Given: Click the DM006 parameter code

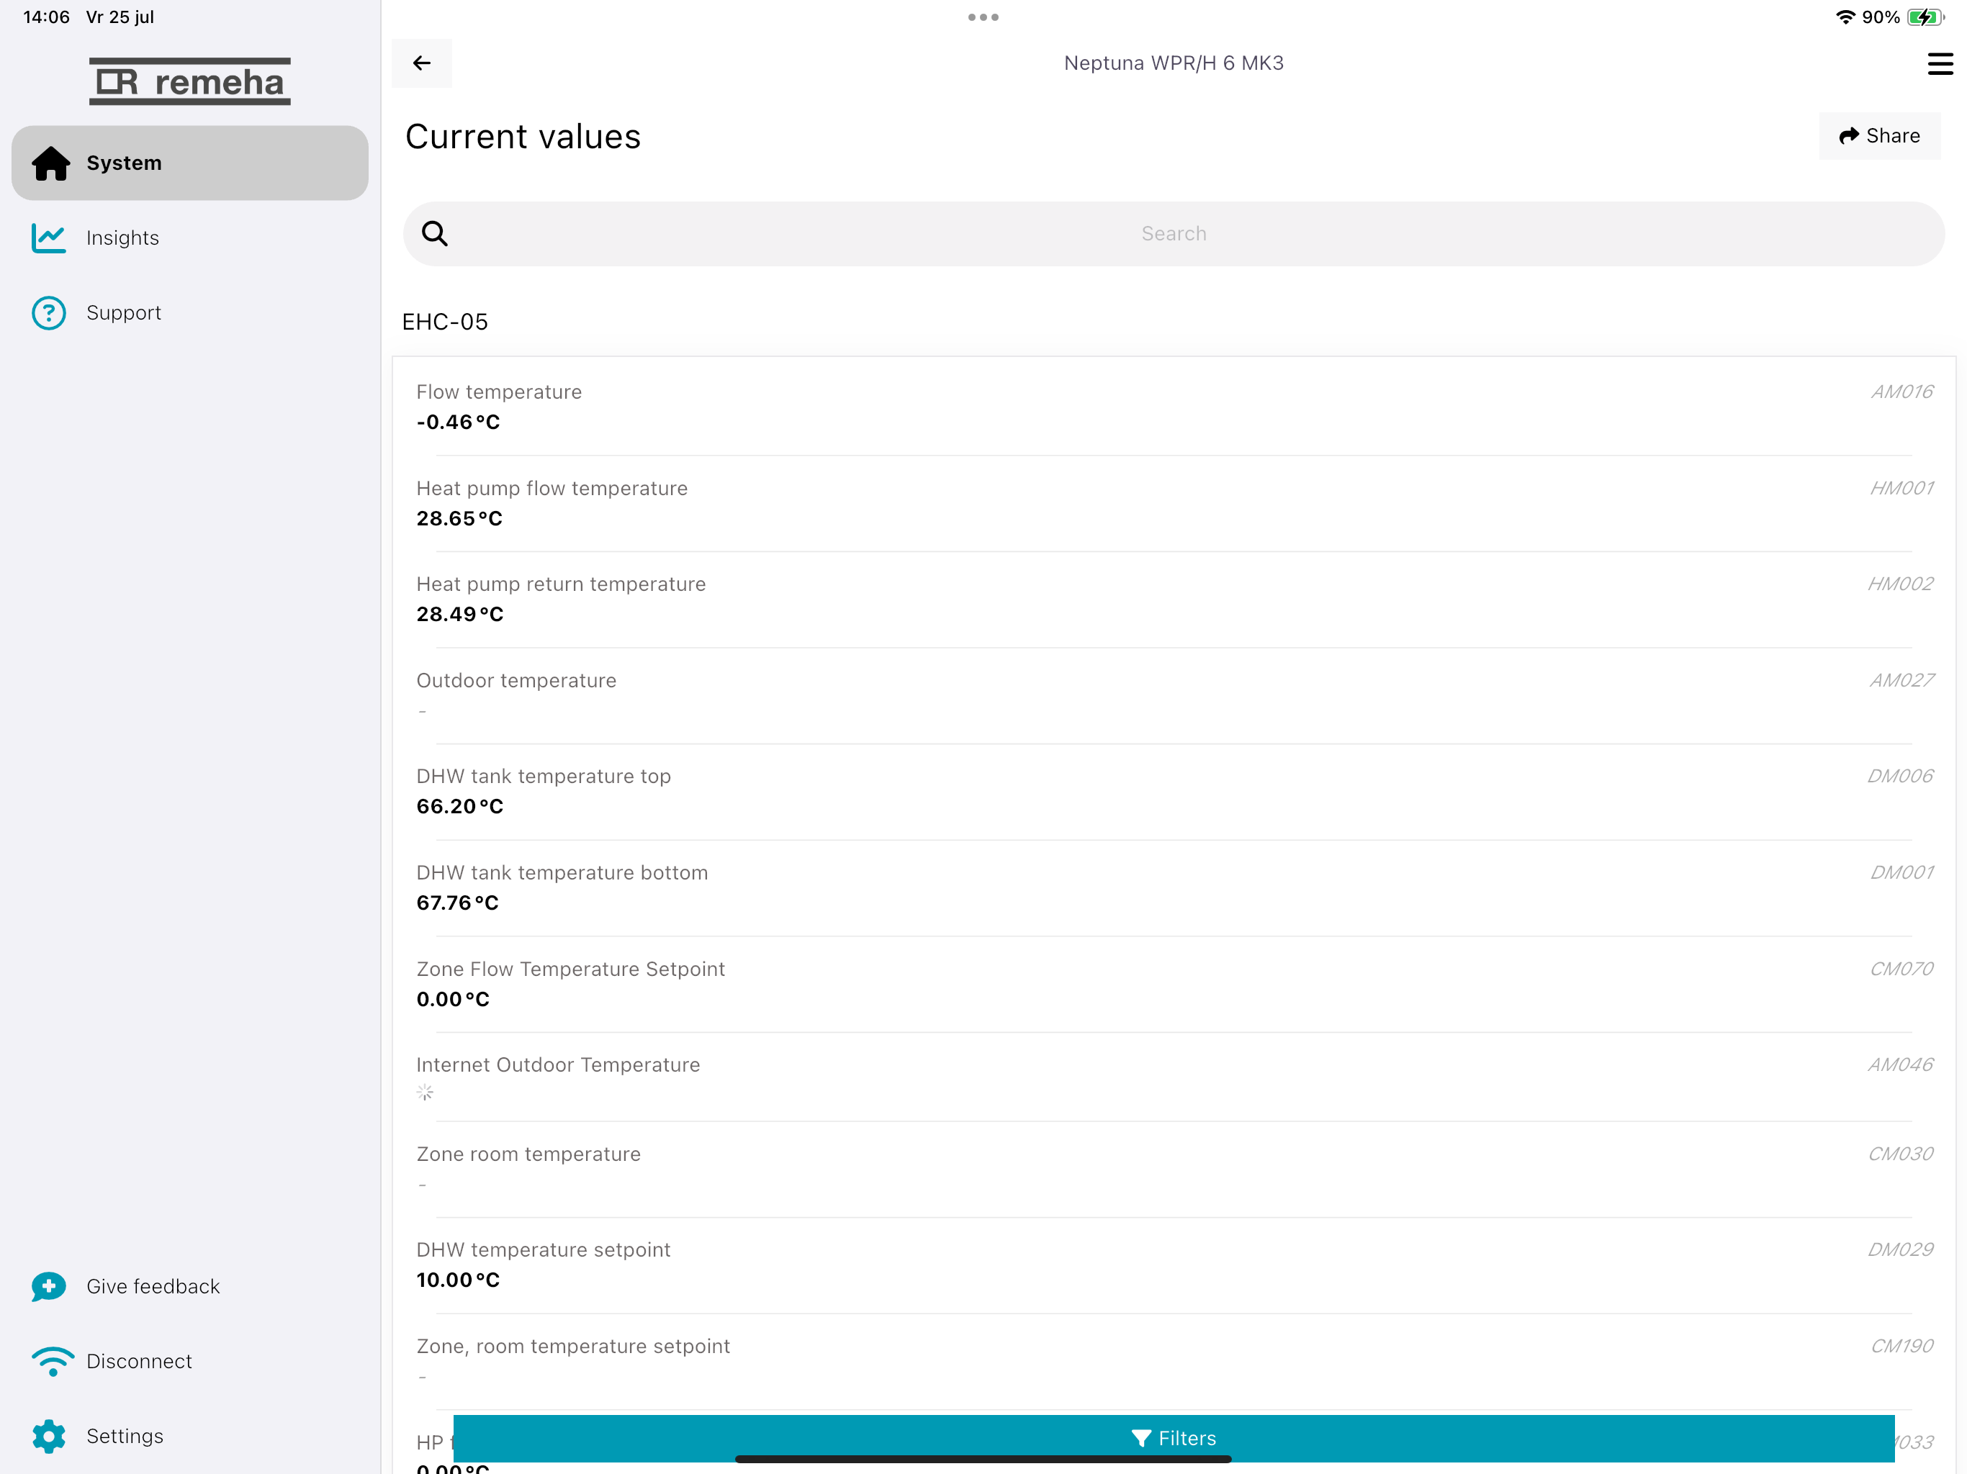Looking at the screenshot, I should [x=1900, y=776].
